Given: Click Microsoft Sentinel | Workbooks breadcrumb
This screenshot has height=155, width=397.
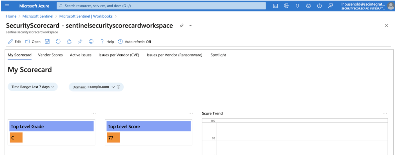Looking at the screenshot, I should click(86, 16).
